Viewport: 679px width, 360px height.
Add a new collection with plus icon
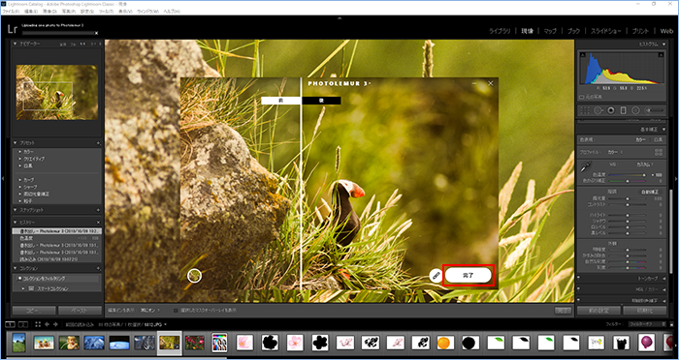(98, 268)
